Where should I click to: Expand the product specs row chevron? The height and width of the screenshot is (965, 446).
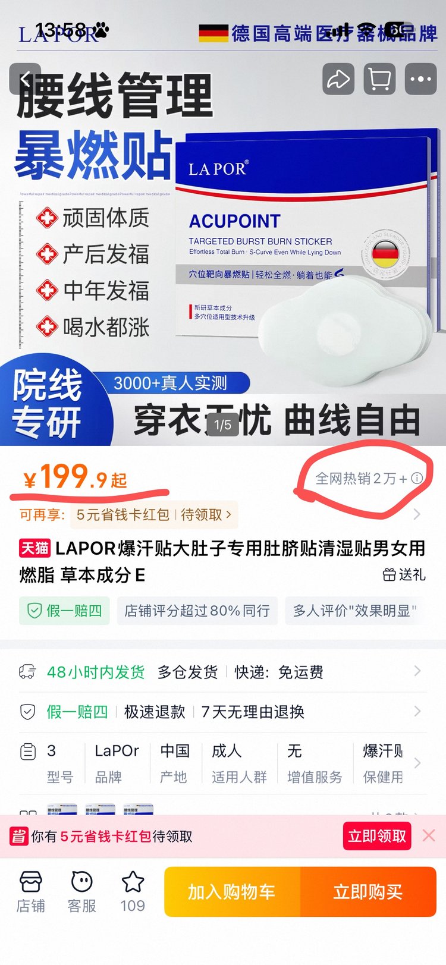click(x=417, y=763)
